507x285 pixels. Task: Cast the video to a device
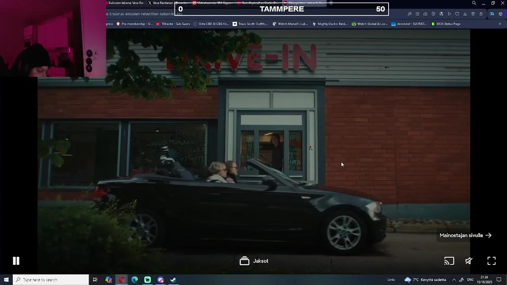click(449, 261)
